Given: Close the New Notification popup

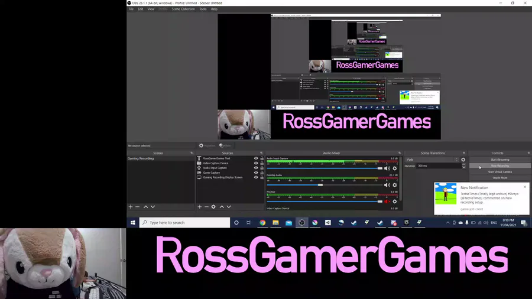Looking at the screenshot, I should (525, 187).
